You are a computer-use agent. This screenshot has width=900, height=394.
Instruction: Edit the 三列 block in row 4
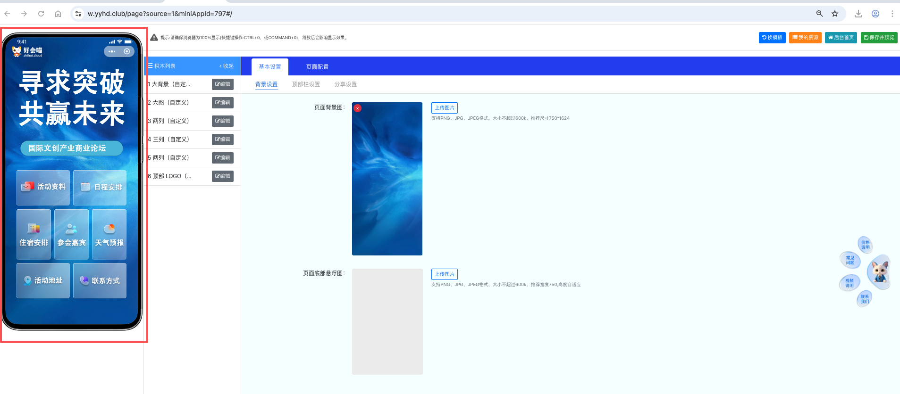[223, 140]
